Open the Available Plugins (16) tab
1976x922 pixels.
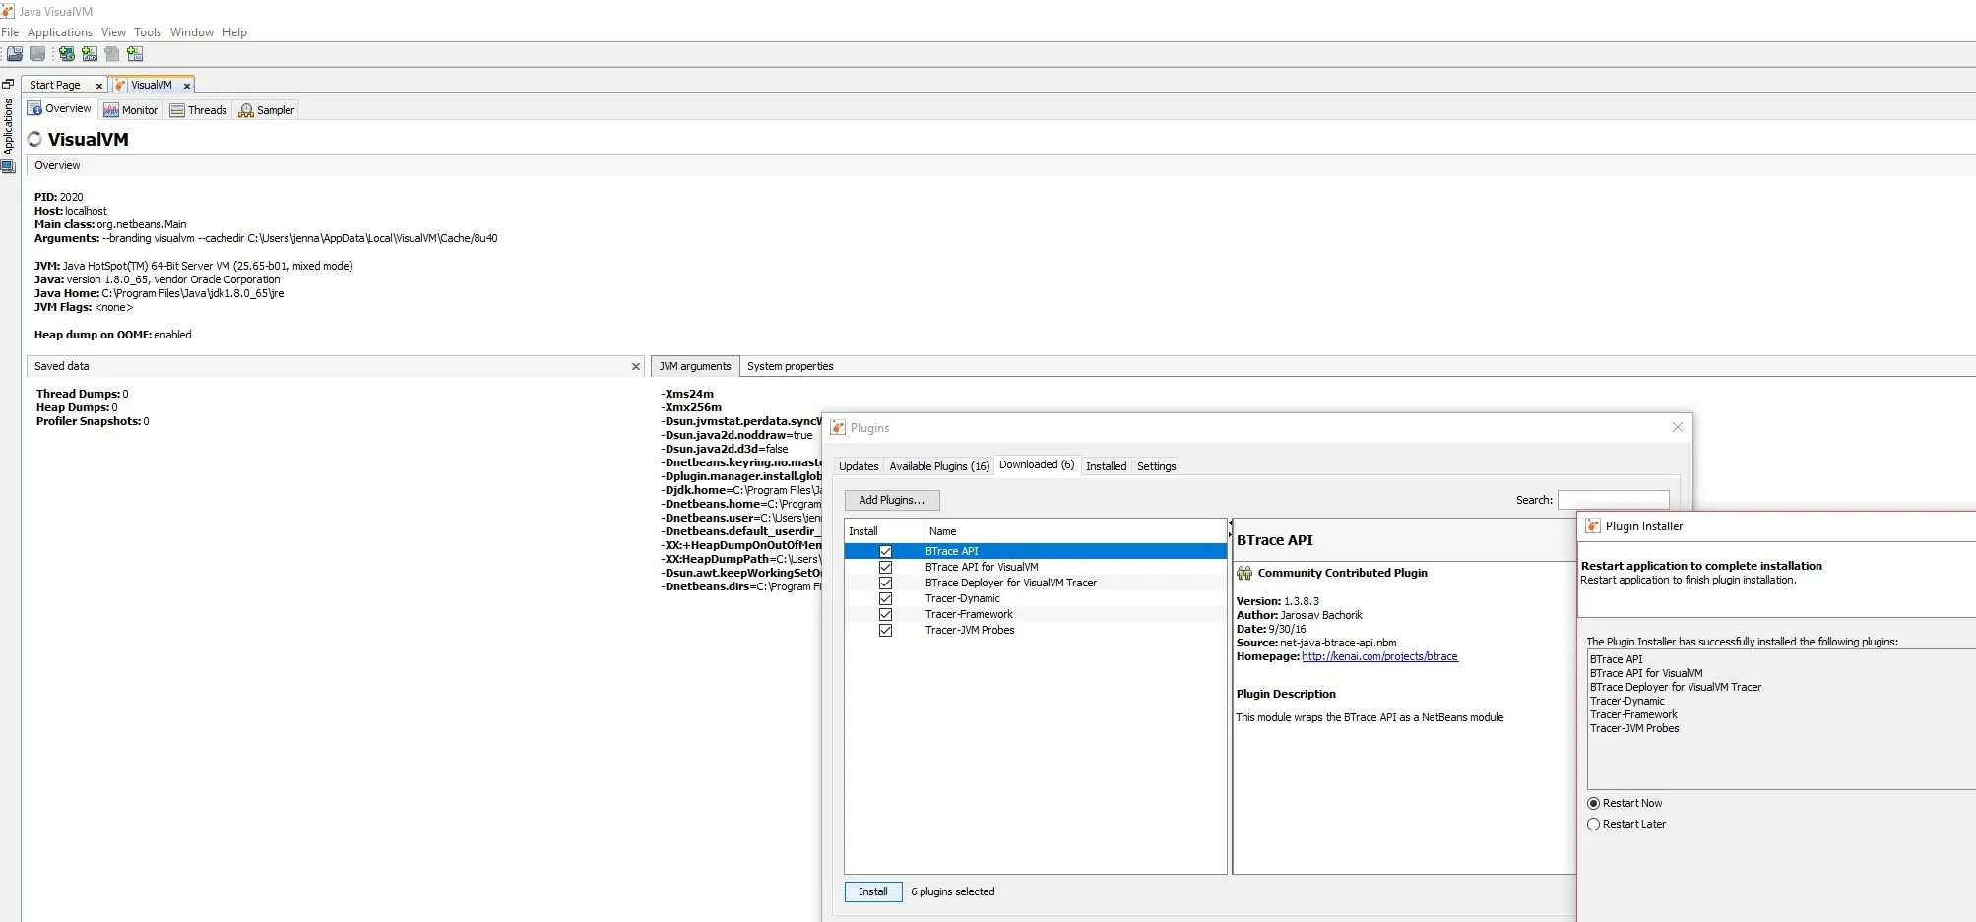[939, 466]
